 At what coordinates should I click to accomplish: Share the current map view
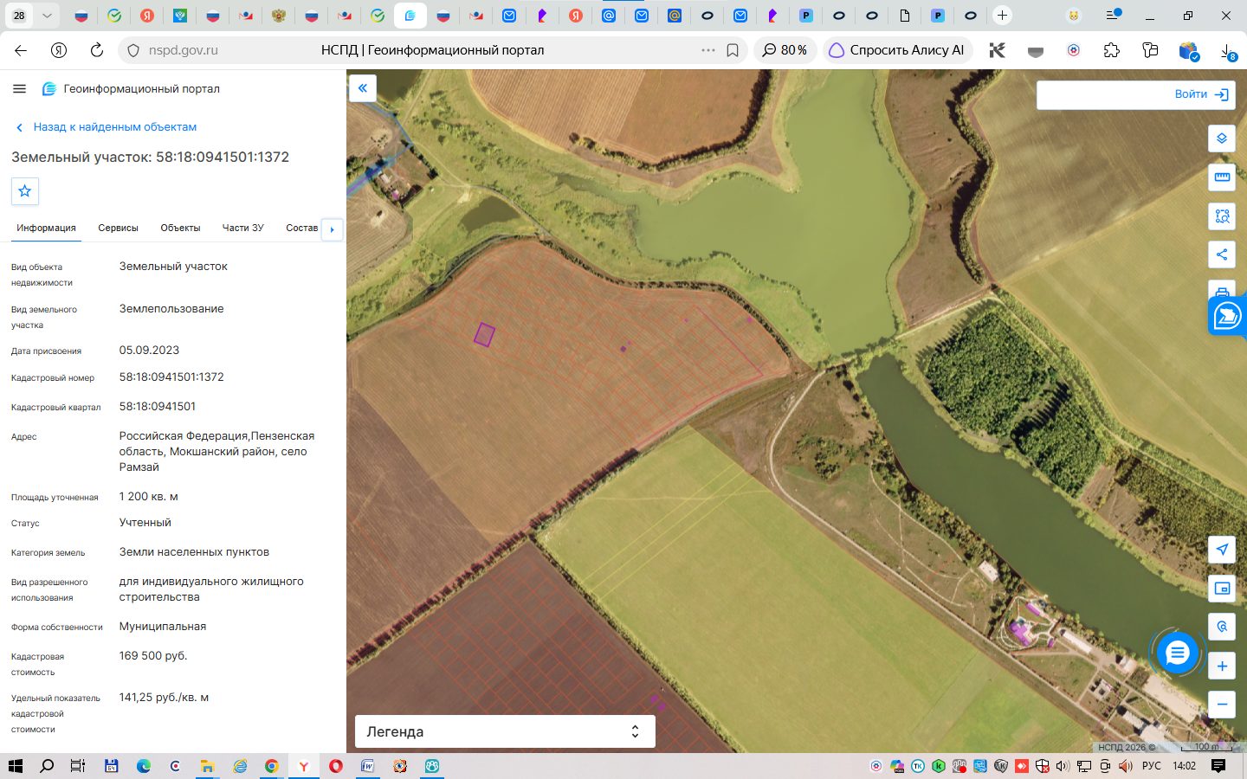tap(1222, 254)
